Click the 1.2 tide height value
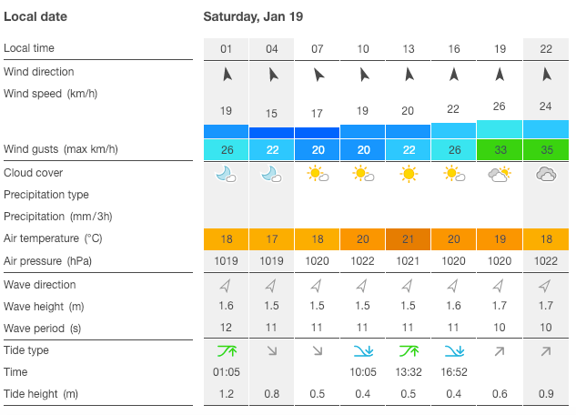The image size is (576, 415). pyautogui.click(x=226, y=393)
